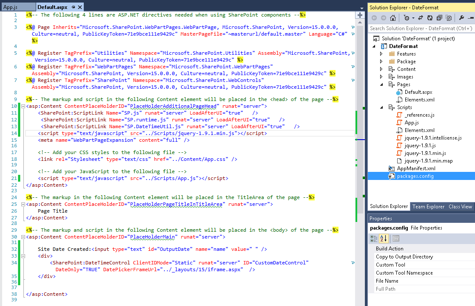Switch to the Solution Explorer bottom tab
475x306 pixels.
click(389, 206)
